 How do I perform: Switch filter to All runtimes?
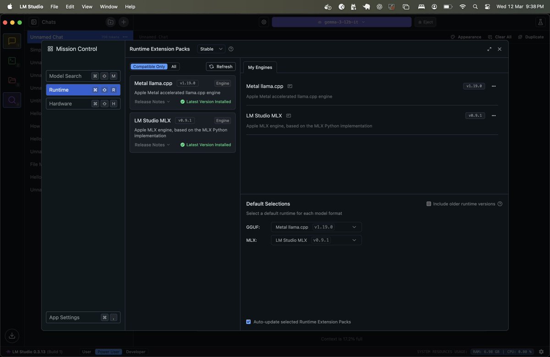pyautogui.click(x=174, y=66)
